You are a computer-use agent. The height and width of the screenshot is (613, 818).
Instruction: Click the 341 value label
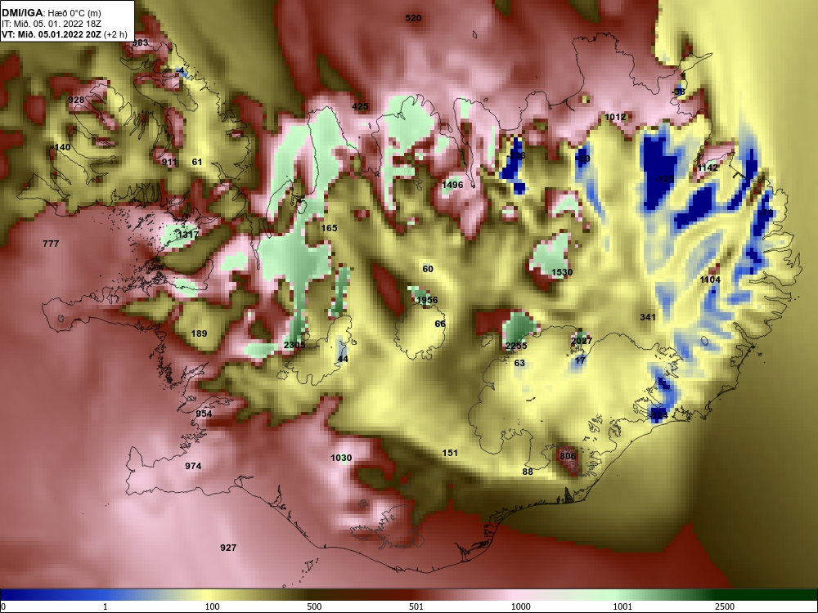(647, 317)
